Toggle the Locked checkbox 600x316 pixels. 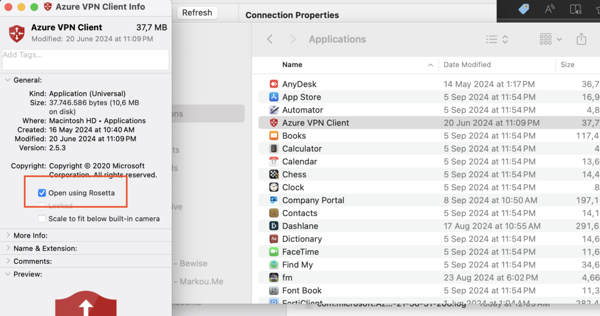[42, 206]
